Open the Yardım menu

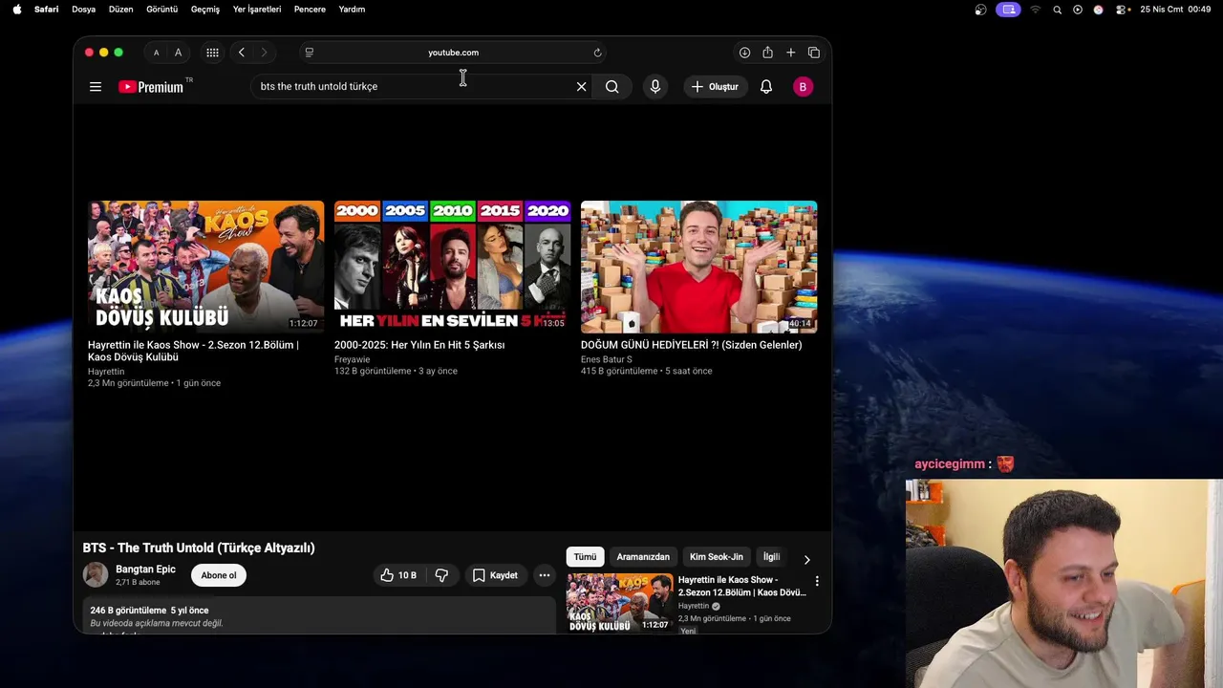[x=352, y=10]
